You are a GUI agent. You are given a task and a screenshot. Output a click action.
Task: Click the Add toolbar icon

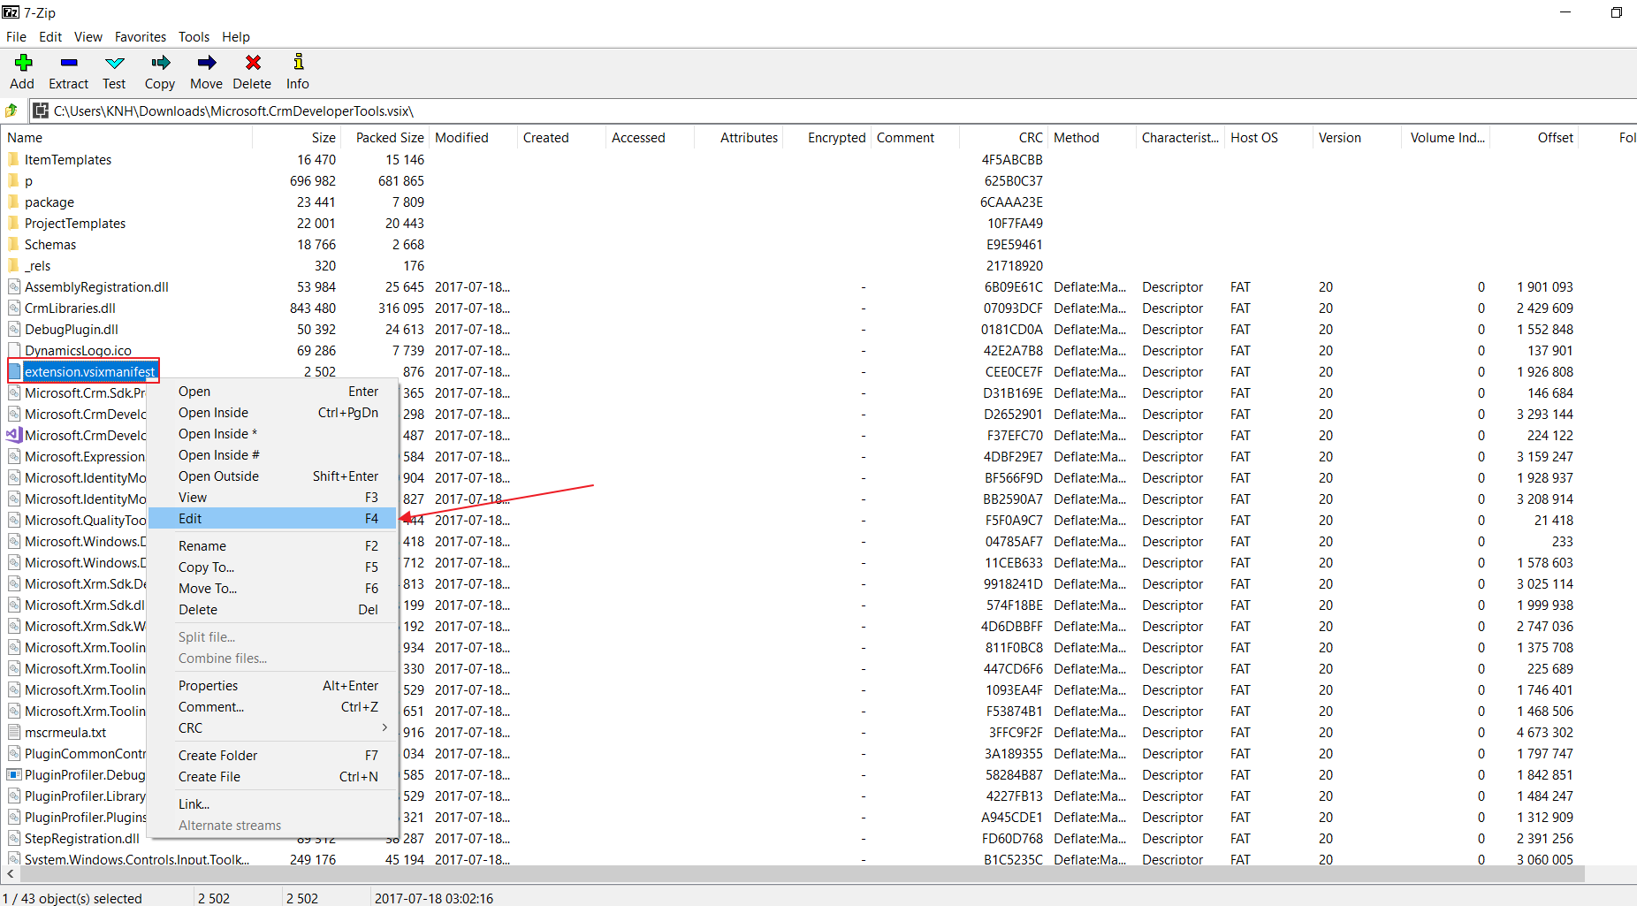(23, 63)
